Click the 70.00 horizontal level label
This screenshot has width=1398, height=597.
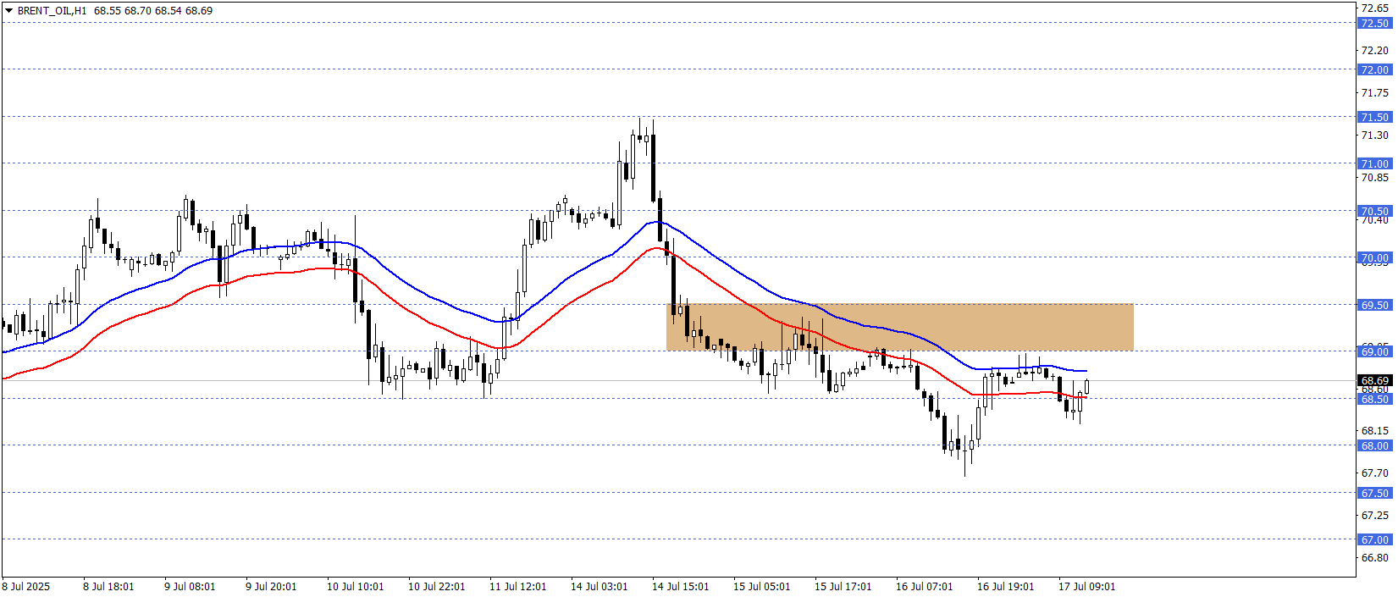[x=1374, y=258]
